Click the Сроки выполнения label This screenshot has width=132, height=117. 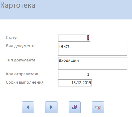click(x=25, y=82)
